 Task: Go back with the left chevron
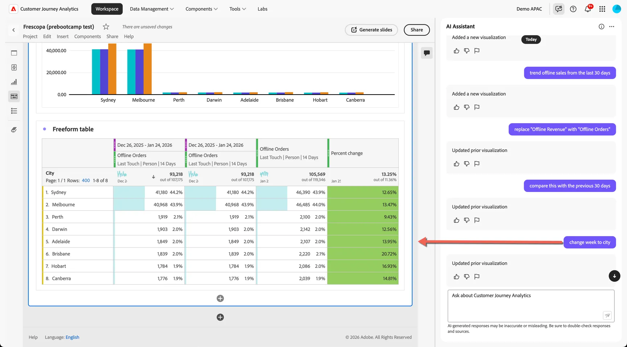coord(14,30)
